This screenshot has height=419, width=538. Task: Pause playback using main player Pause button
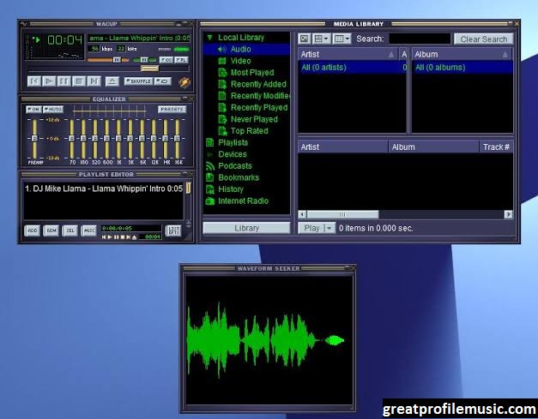[x=63, y=81]
